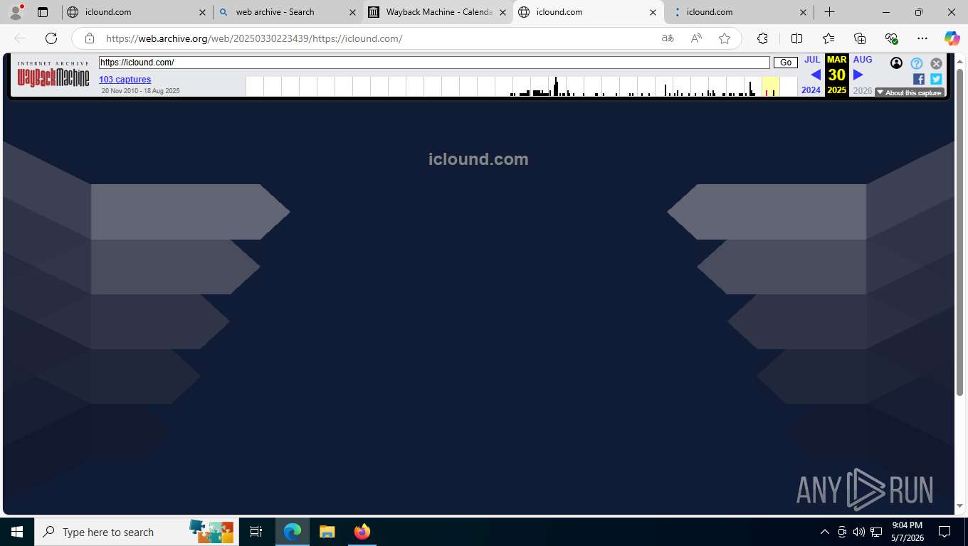The width and height of the screenshot is (968, 546).
Task: Switch to Wayback Machine Calendar tab
Action: tap(437, 12)
